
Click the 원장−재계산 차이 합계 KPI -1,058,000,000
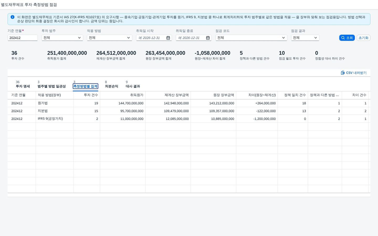coord(212,53)
